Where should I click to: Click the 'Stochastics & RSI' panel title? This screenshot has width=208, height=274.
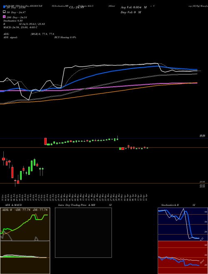[x=178, y=205]
